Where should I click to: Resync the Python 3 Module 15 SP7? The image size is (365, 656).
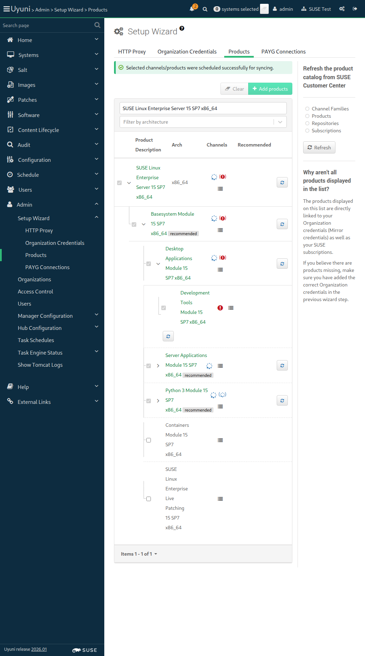(x=282, y=401)
